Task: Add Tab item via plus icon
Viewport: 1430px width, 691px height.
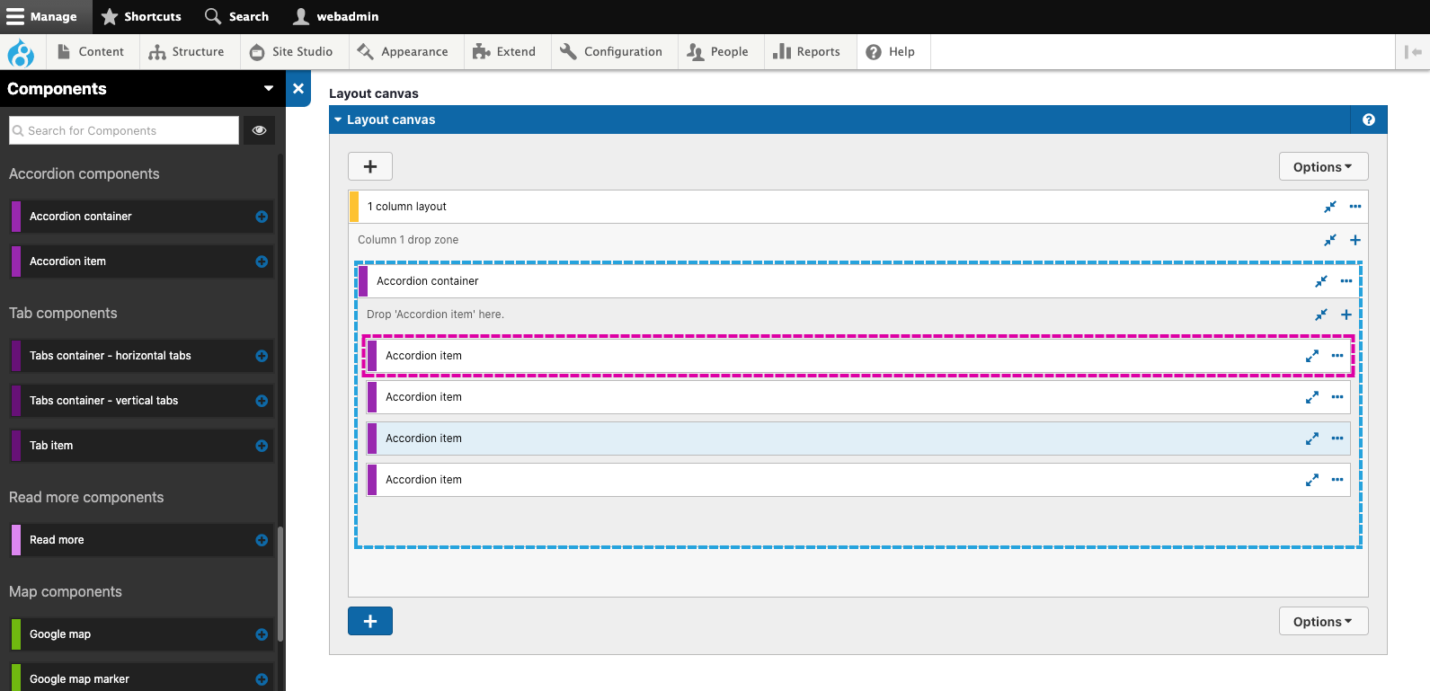Action: [262, 446]
